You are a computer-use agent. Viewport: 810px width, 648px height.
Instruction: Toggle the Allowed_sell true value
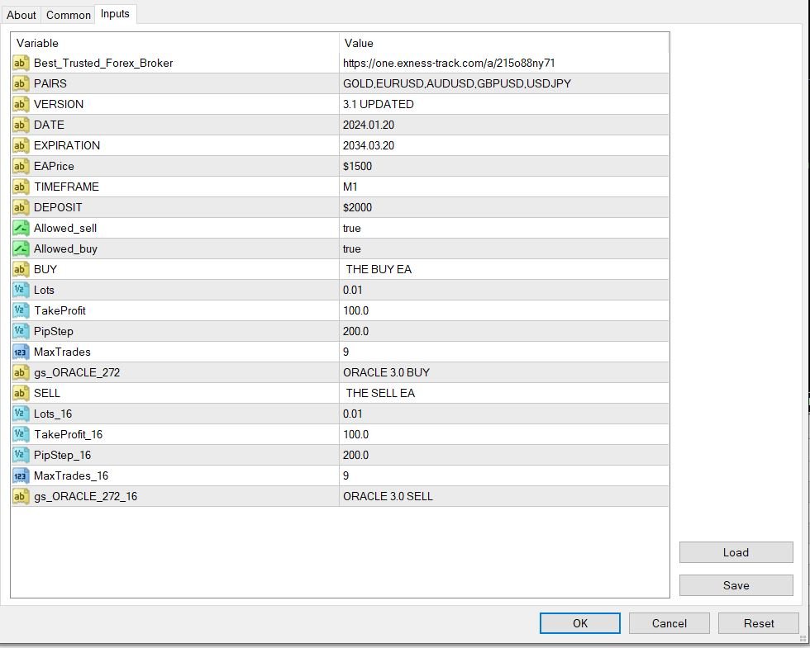click(352, 228)
